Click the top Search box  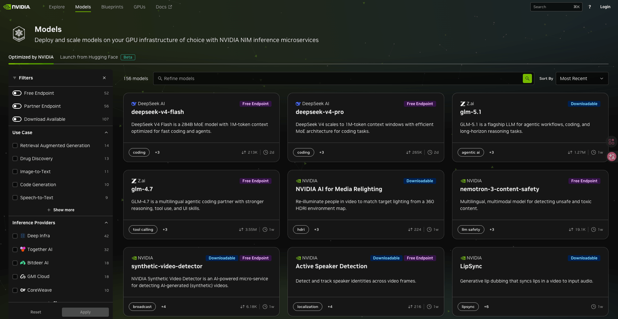[x=556, y=7]
